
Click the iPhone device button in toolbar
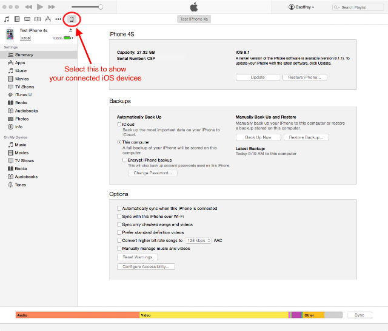(72, 19)
